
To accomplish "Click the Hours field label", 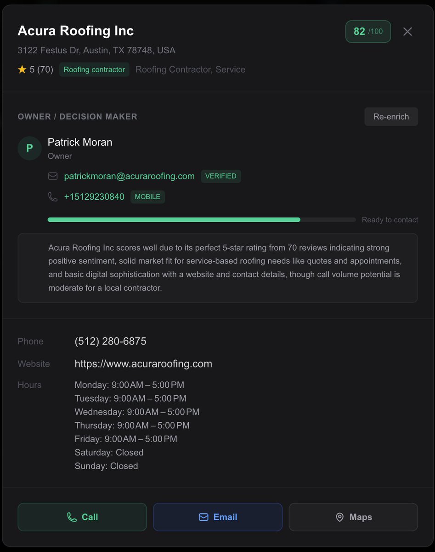I will [29, 385].
